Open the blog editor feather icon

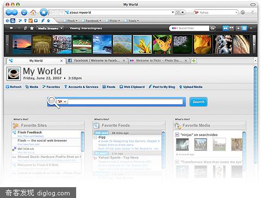coord(43,21)
